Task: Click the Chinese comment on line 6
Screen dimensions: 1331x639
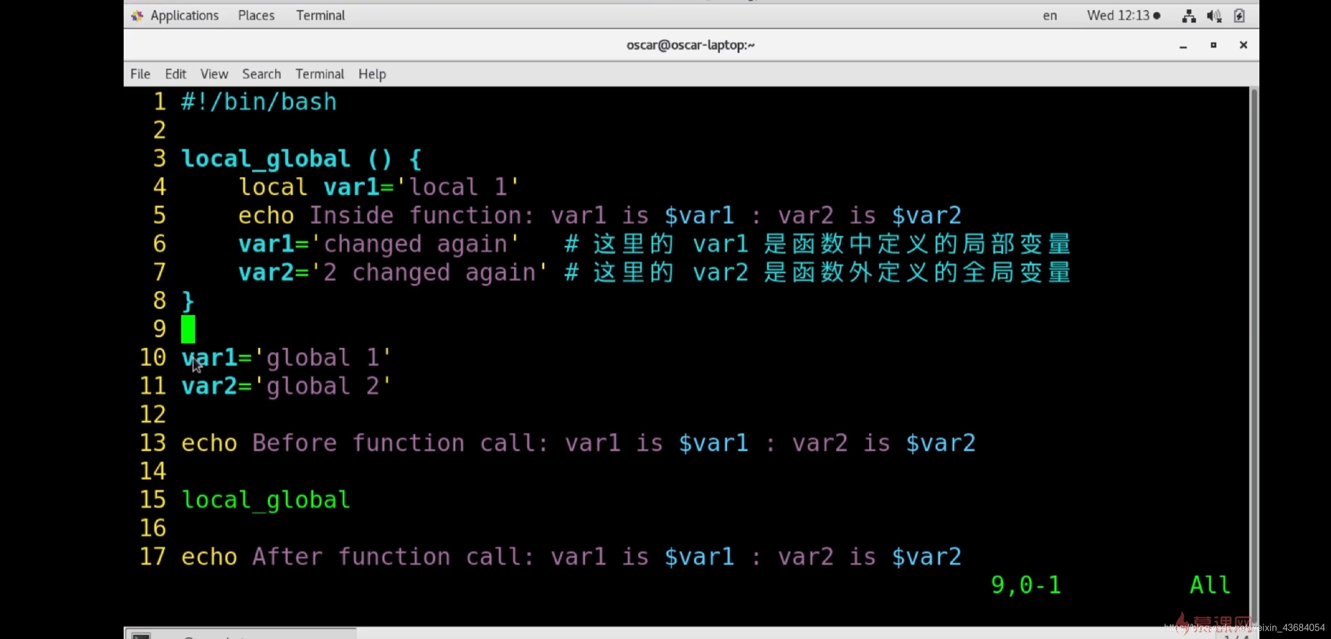Action: (x=818, y=244)
